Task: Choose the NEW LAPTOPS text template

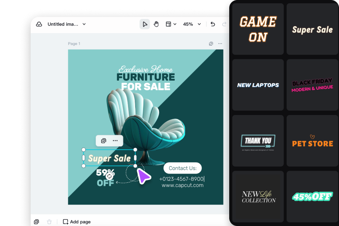Action: (258, 85)
